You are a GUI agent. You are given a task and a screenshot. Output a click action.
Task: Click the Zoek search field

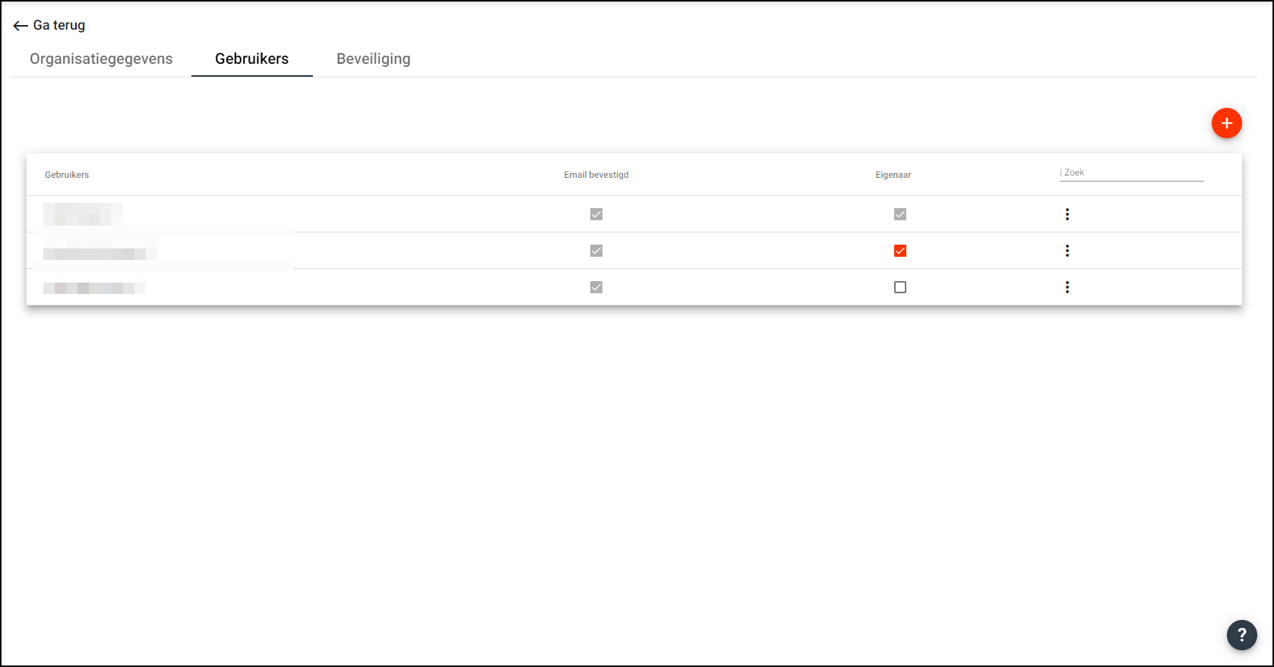tap(1132, 173)
